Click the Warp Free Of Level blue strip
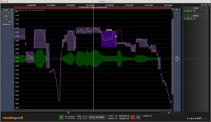 tap(177, 59)
